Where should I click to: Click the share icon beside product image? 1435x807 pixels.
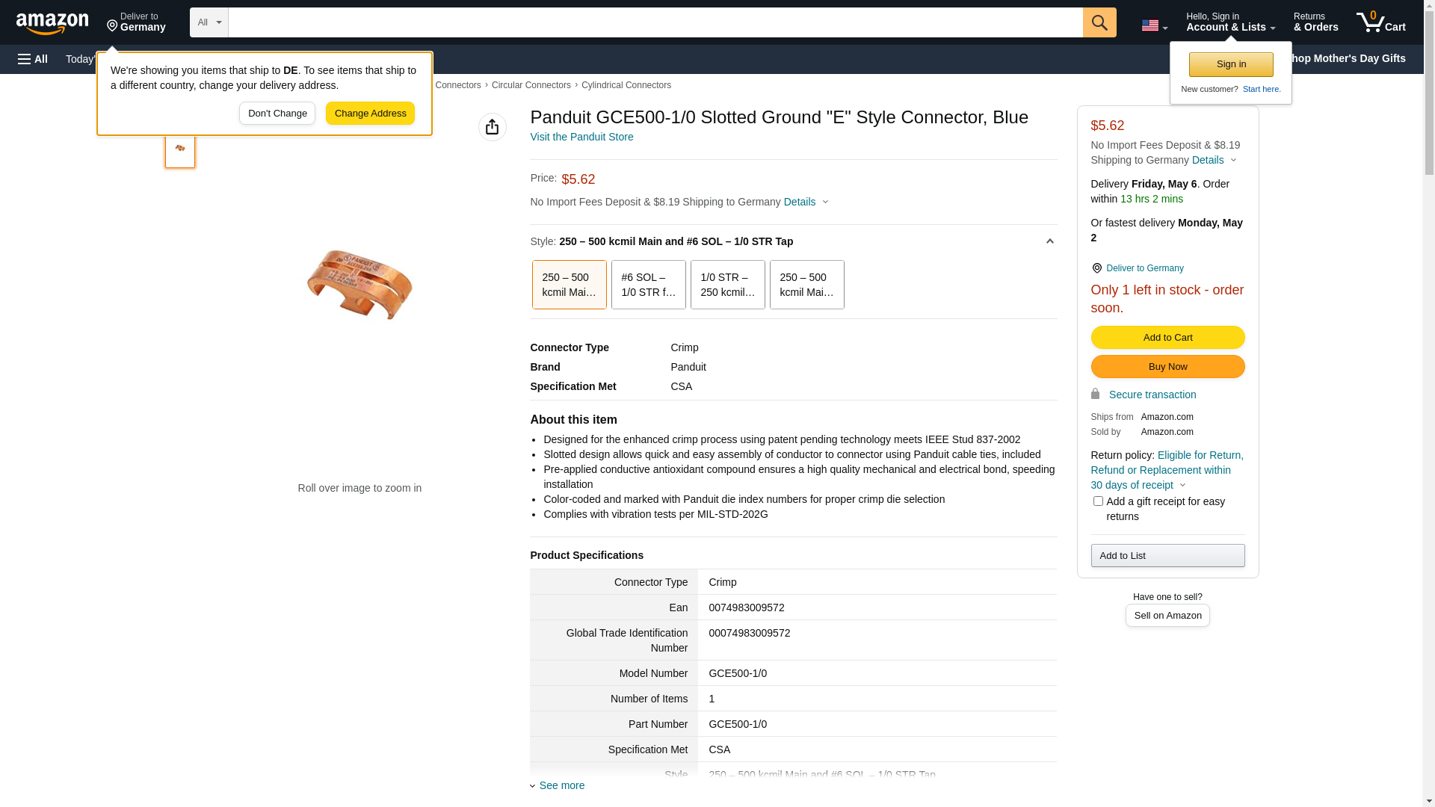point(492,127)
